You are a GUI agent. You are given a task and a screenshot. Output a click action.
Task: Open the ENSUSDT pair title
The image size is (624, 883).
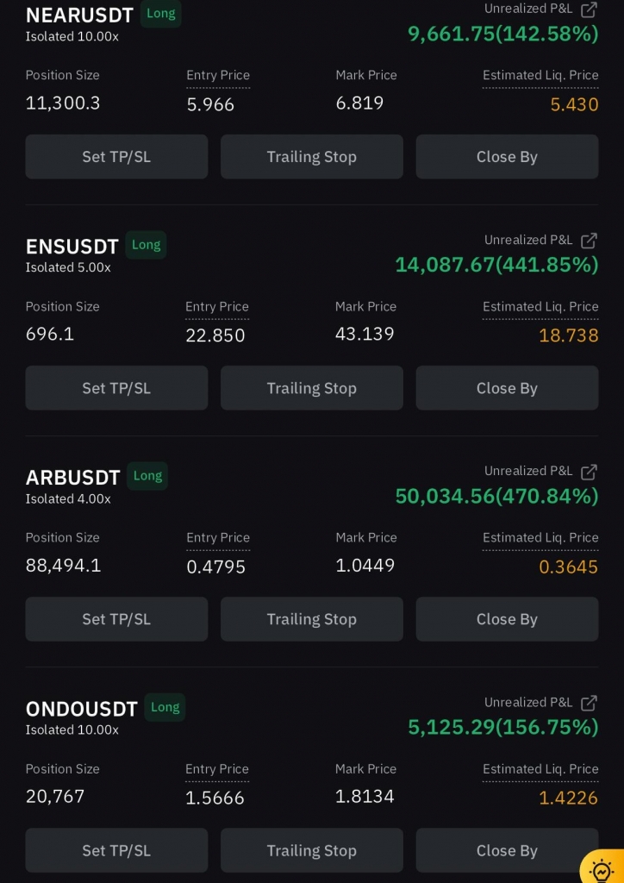click(72, 247)
